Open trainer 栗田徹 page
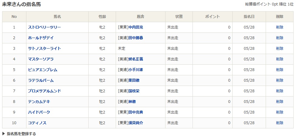296x136 pixels. [x=134, y=80]
